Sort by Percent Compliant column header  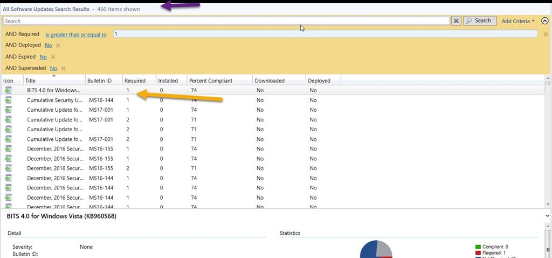(x=220, y=81)
